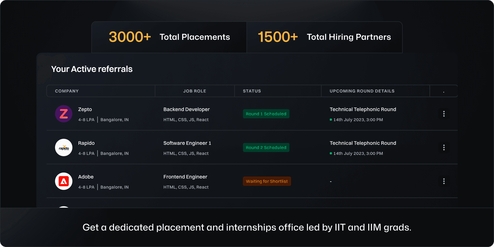Select the Adobe company name

coord(86,177)
